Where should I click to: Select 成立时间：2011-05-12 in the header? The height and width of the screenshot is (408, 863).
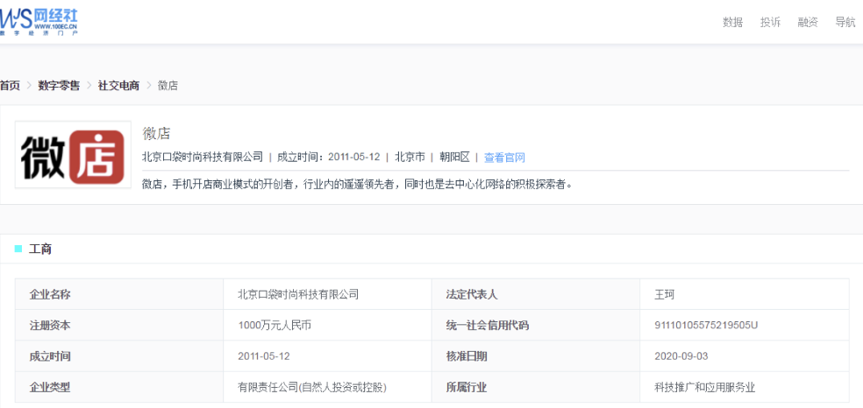tap(329, 157)
